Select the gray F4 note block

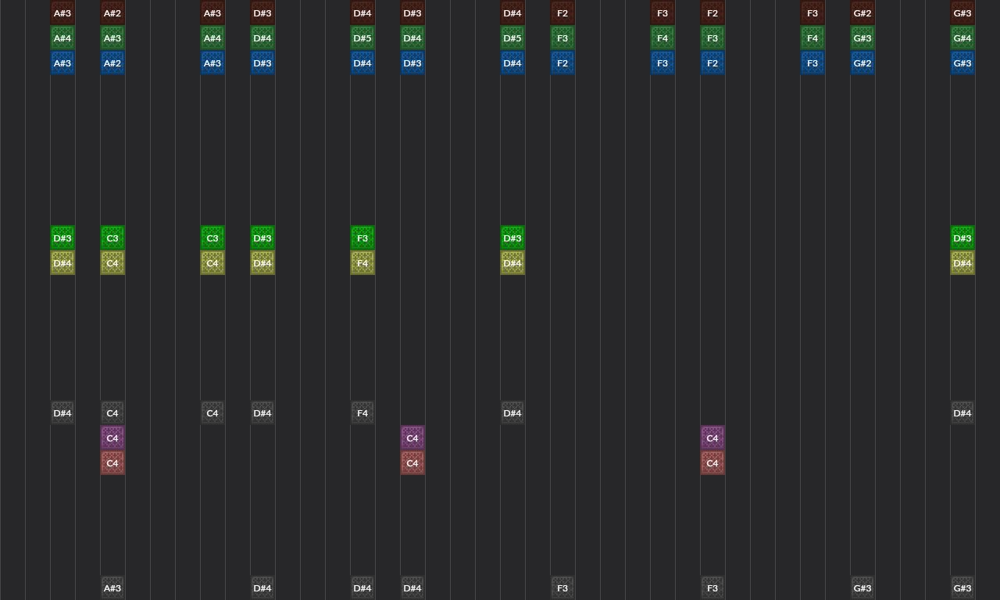coord(362,413)
